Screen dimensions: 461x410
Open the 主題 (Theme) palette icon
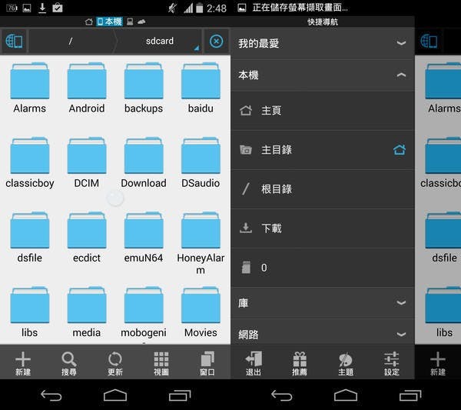click(346, 364)
